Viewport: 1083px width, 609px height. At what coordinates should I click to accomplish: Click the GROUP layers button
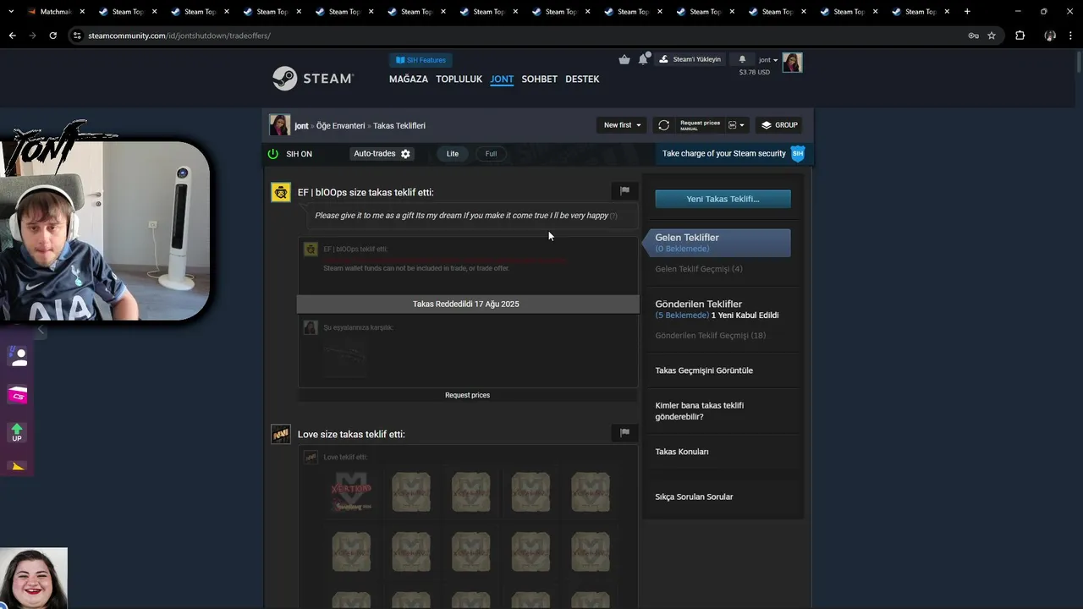(x=779, y=125)
